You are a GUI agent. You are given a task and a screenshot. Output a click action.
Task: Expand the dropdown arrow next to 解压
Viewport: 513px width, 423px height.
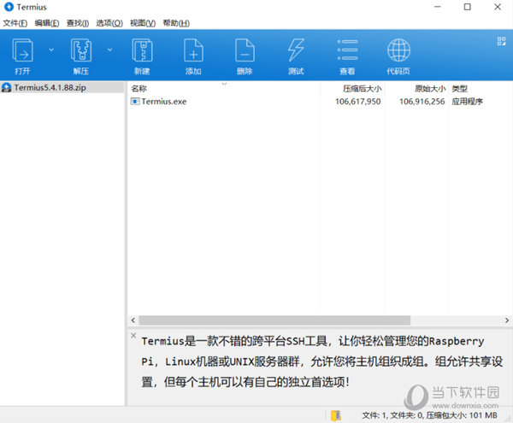pyautogui.click(x=110, y=50)
